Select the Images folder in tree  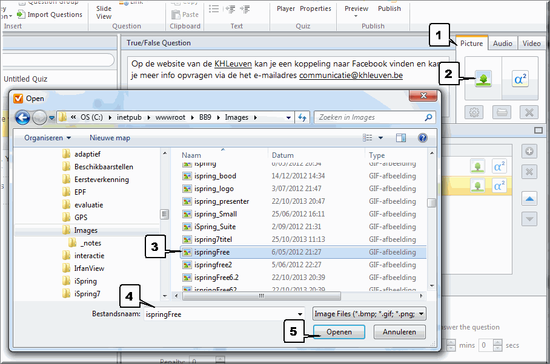tap(85, 230)
